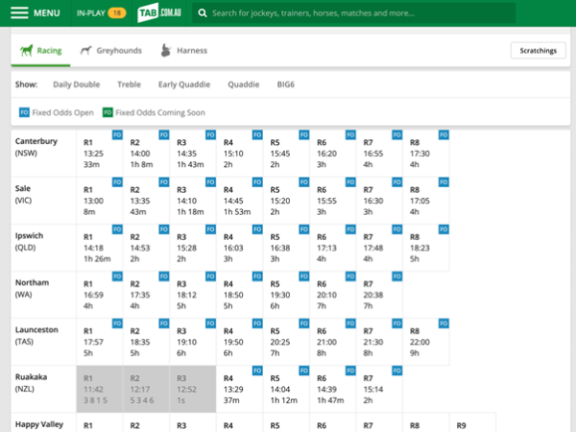
Task: Click the greyhound dog icon
Action: [85, 50]
